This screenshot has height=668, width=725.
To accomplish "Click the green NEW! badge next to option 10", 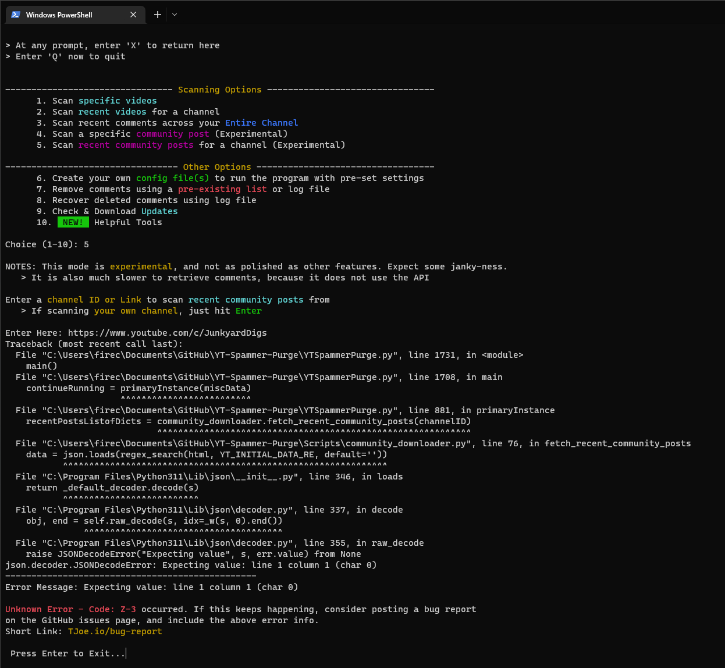I will tap(73, 222).
